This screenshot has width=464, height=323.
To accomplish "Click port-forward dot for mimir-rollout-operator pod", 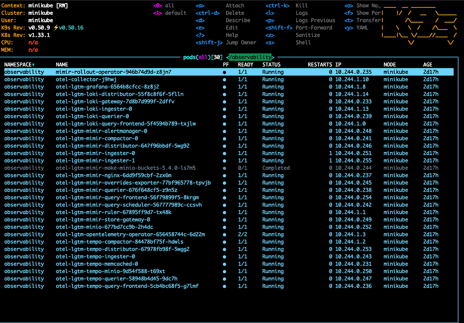I will coord(225,72).
